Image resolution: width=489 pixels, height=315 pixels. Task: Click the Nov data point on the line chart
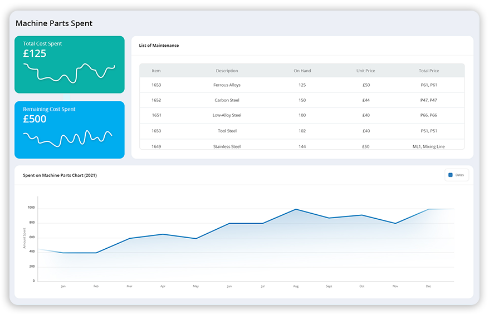click(x=395, y=223)
